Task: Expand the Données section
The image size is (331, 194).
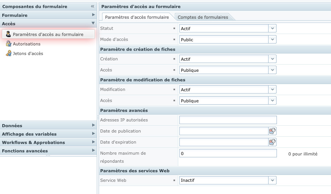Action: tap(93, 125)
